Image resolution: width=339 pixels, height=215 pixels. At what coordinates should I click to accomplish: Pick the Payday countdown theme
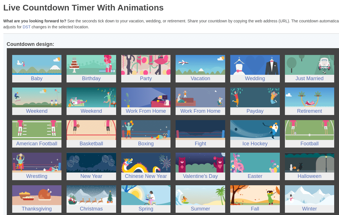[255, 101]
